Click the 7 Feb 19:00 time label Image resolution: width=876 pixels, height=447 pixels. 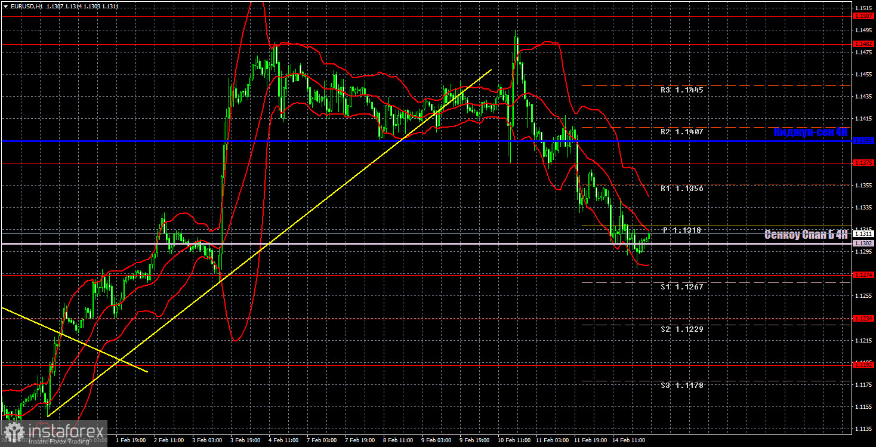(x=359, y=440)
